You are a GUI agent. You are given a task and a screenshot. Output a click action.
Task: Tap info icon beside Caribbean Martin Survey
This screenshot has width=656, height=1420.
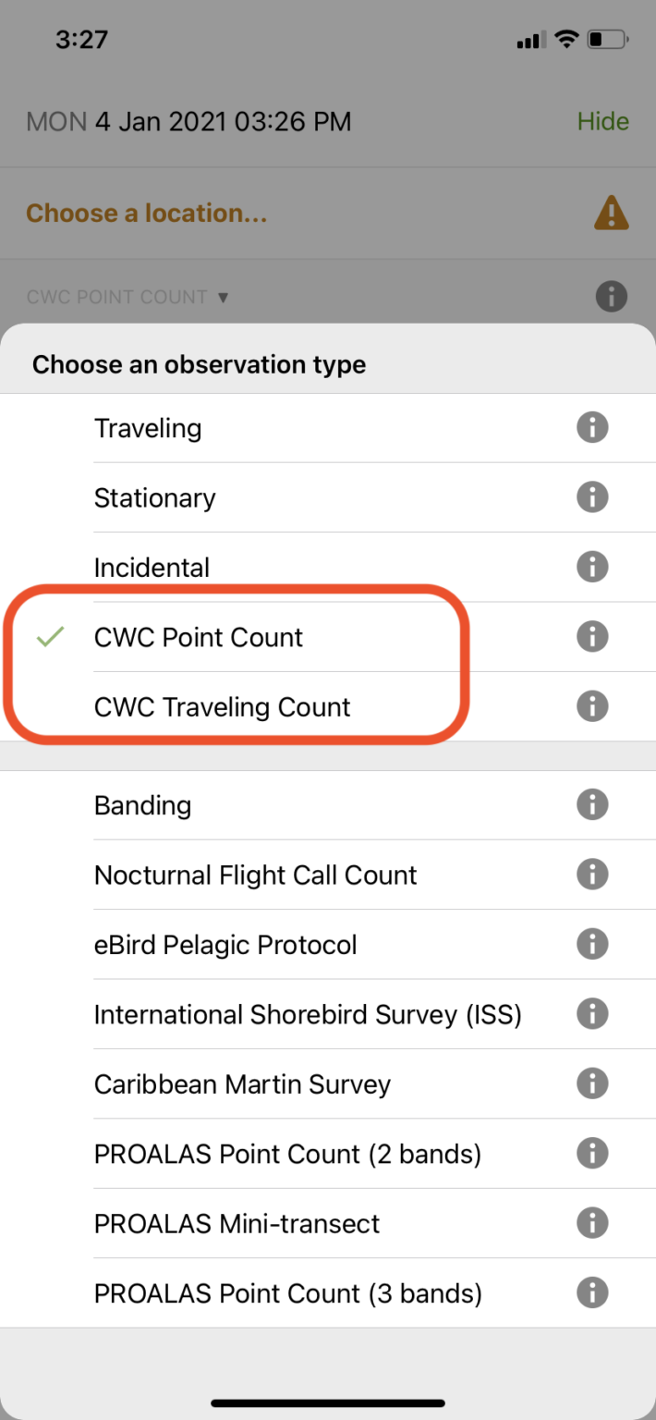click(x=592, y=1083)
